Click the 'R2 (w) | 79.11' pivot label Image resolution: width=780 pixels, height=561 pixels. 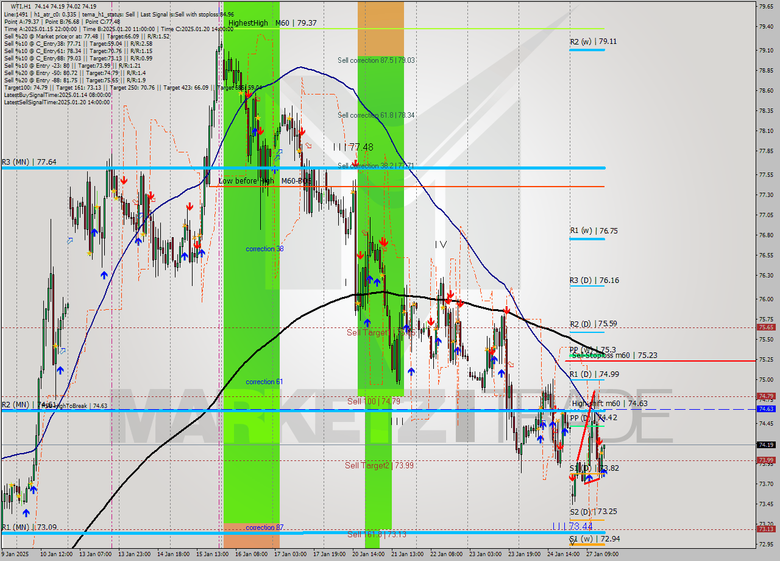pos(594,41)
